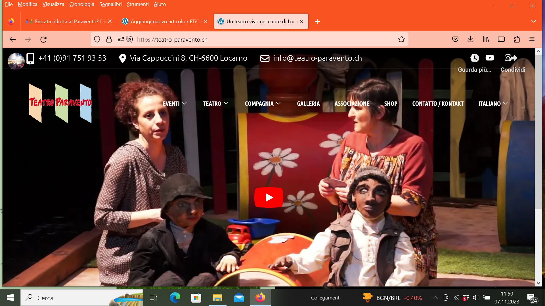Image resolution: width=545 pixels, height=306 pixels.
Task: Open Microsoft Store from taskbar
Action: point(196,297)
